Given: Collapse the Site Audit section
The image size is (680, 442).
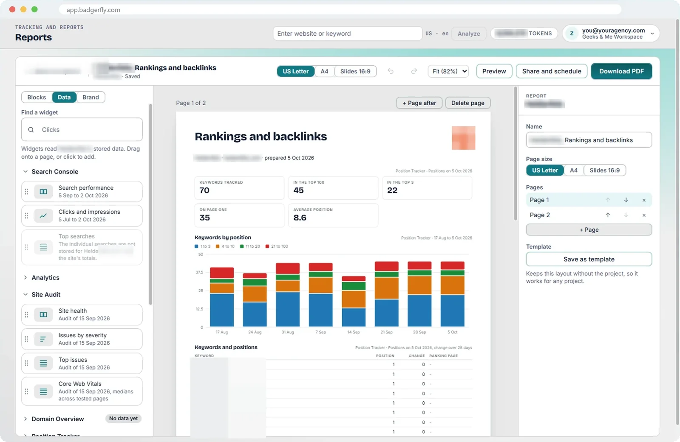Looking at the screenshot, I should tap(25, 294).
